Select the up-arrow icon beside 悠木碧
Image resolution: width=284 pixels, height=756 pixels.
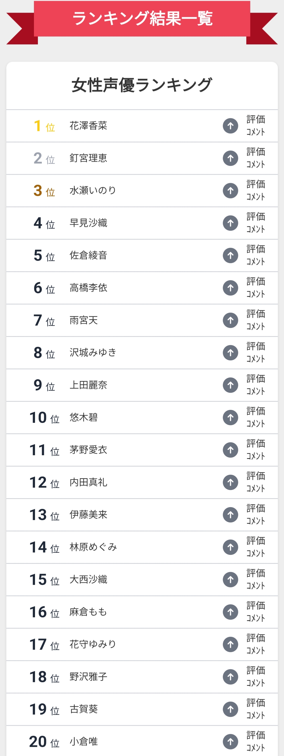(x=230, y=418)
